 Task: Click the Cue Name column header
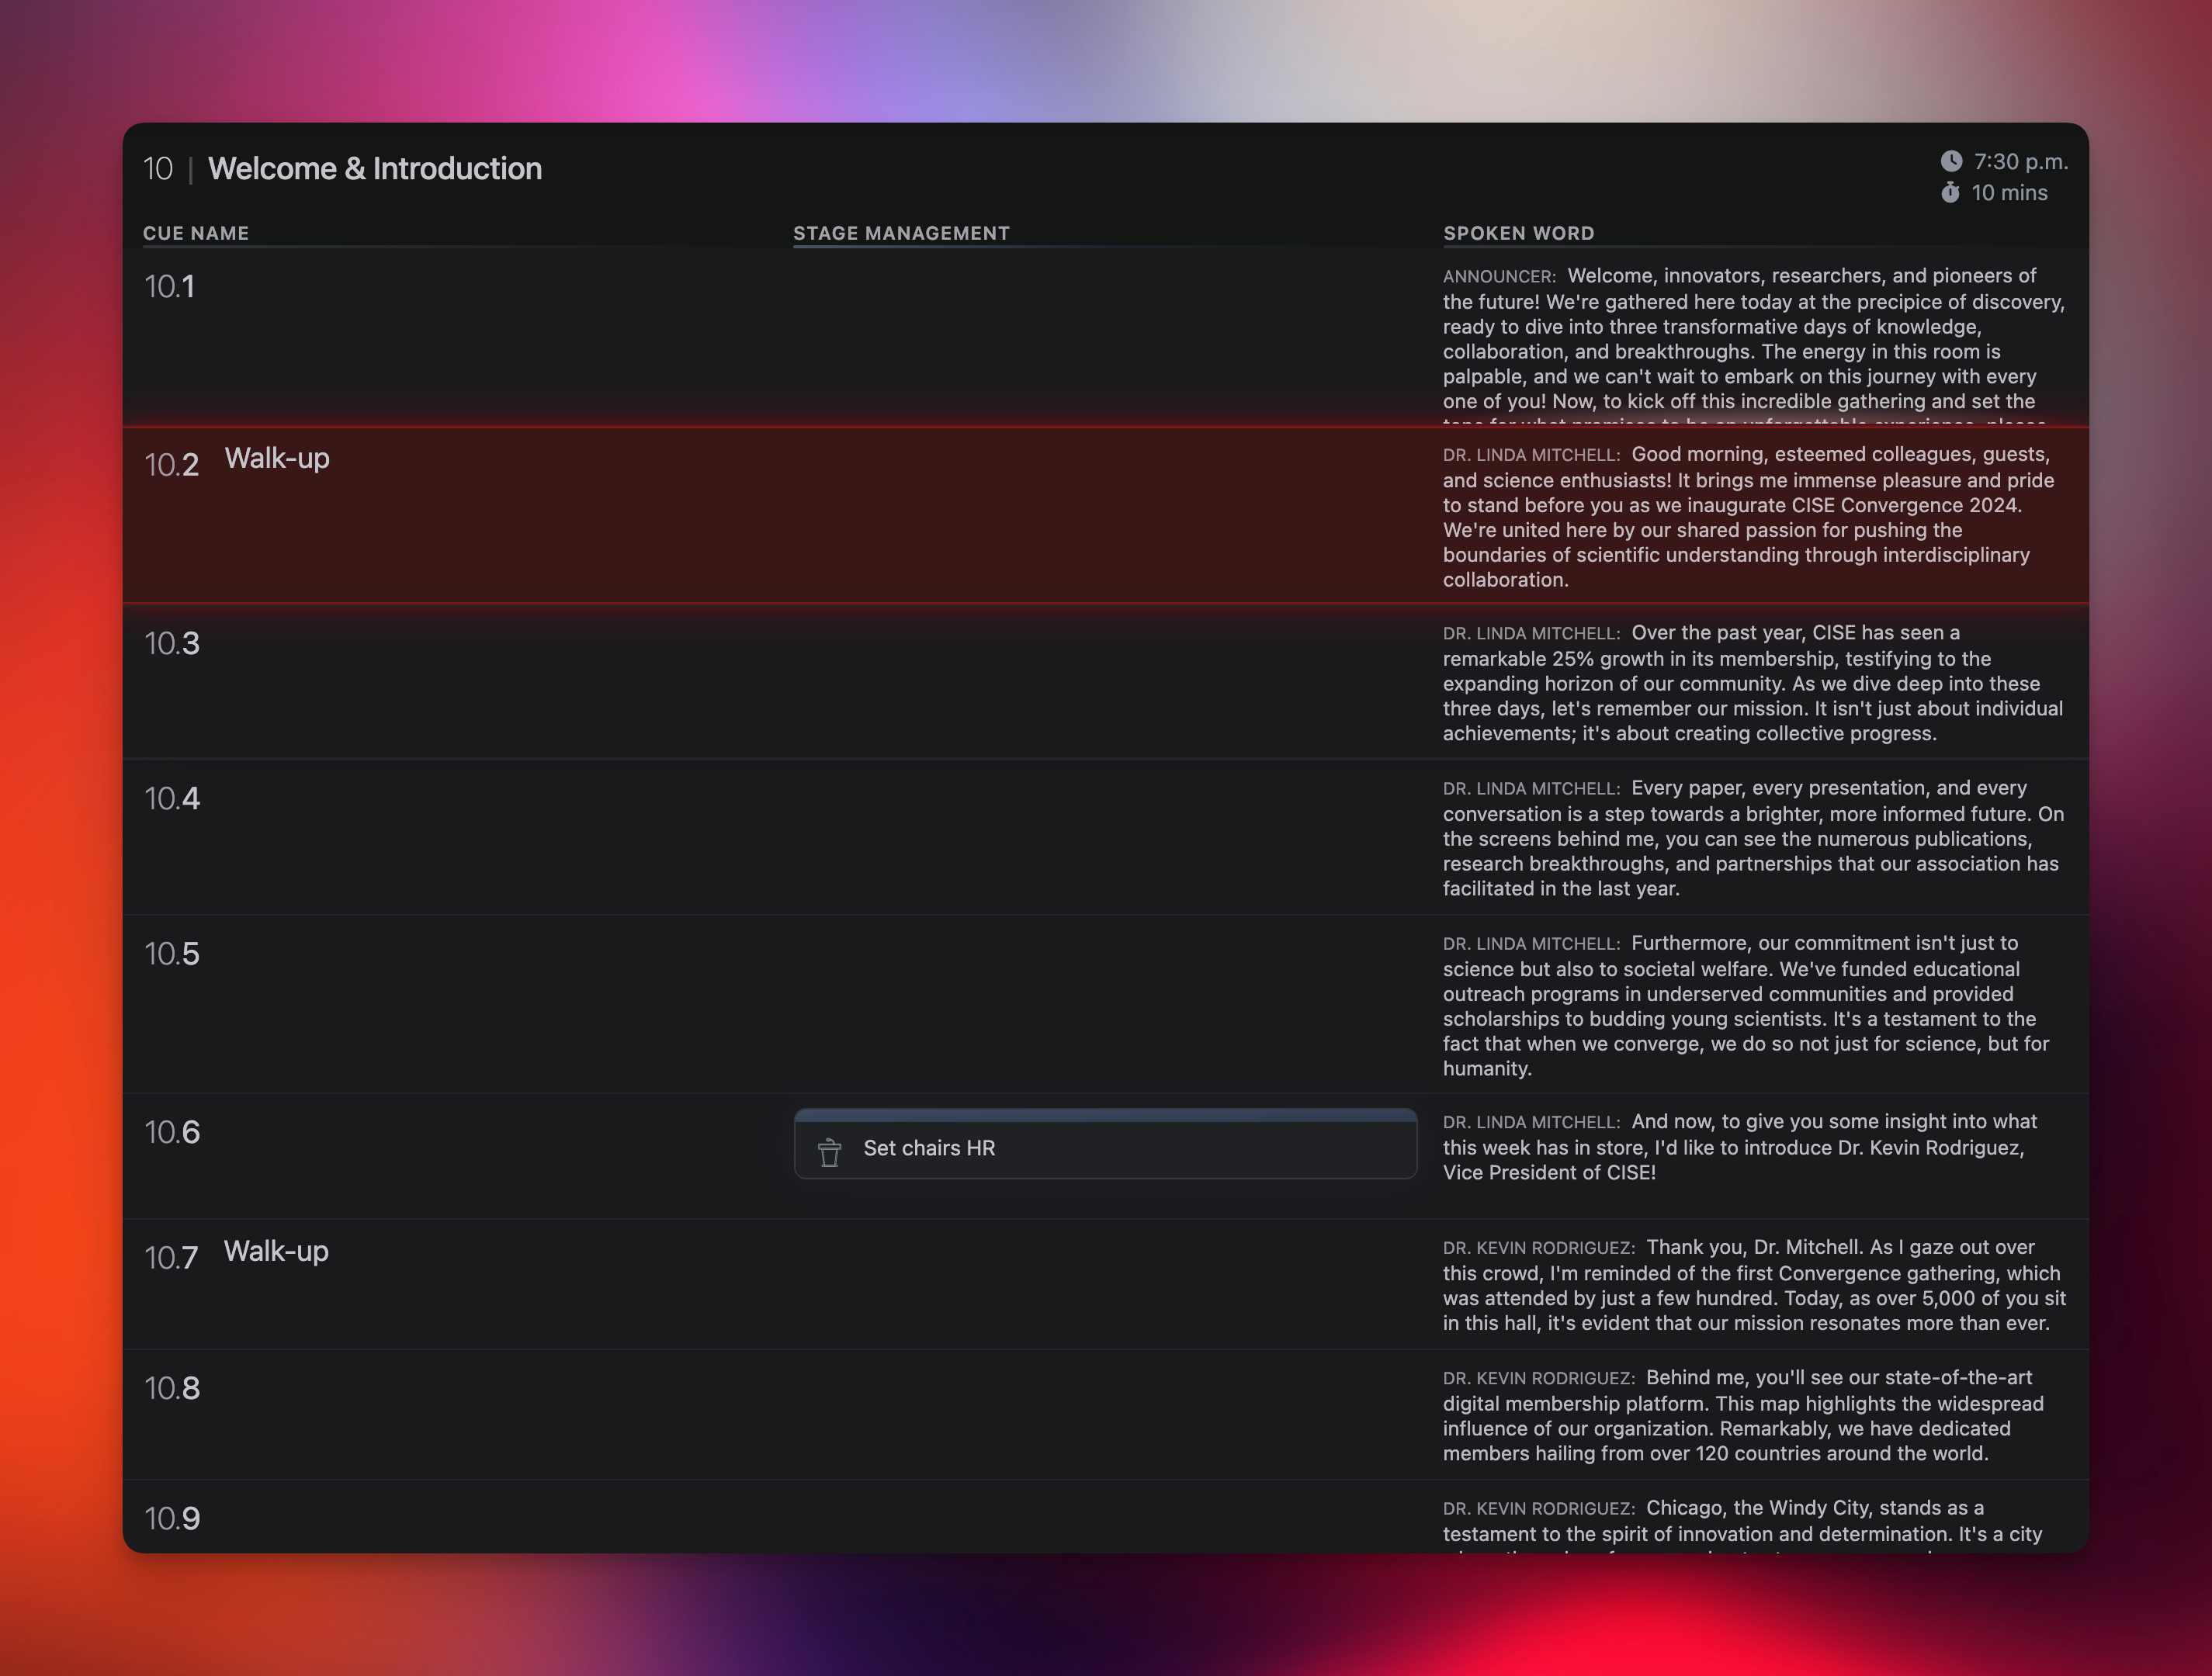pos(196,233)
